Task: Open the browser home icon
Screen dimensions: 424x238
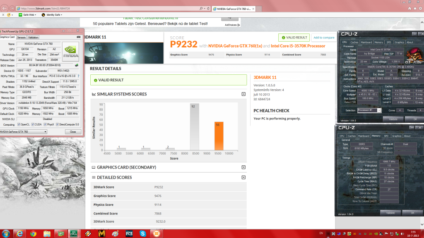Action: point(410,9)
